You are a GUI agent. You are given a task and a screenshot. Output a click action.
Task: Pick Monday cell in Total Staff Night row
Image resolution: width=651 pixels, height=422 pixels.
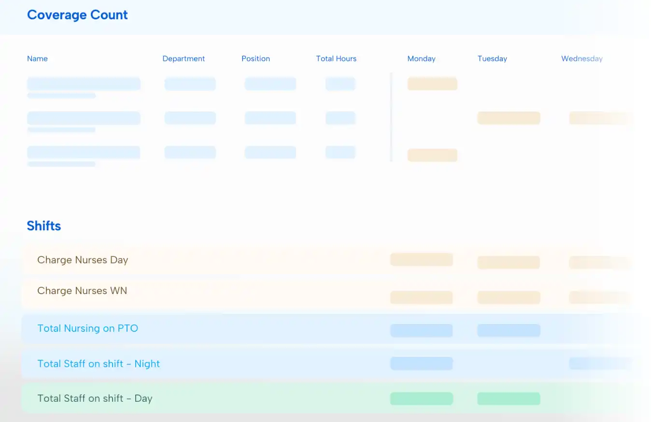(421, 363)
